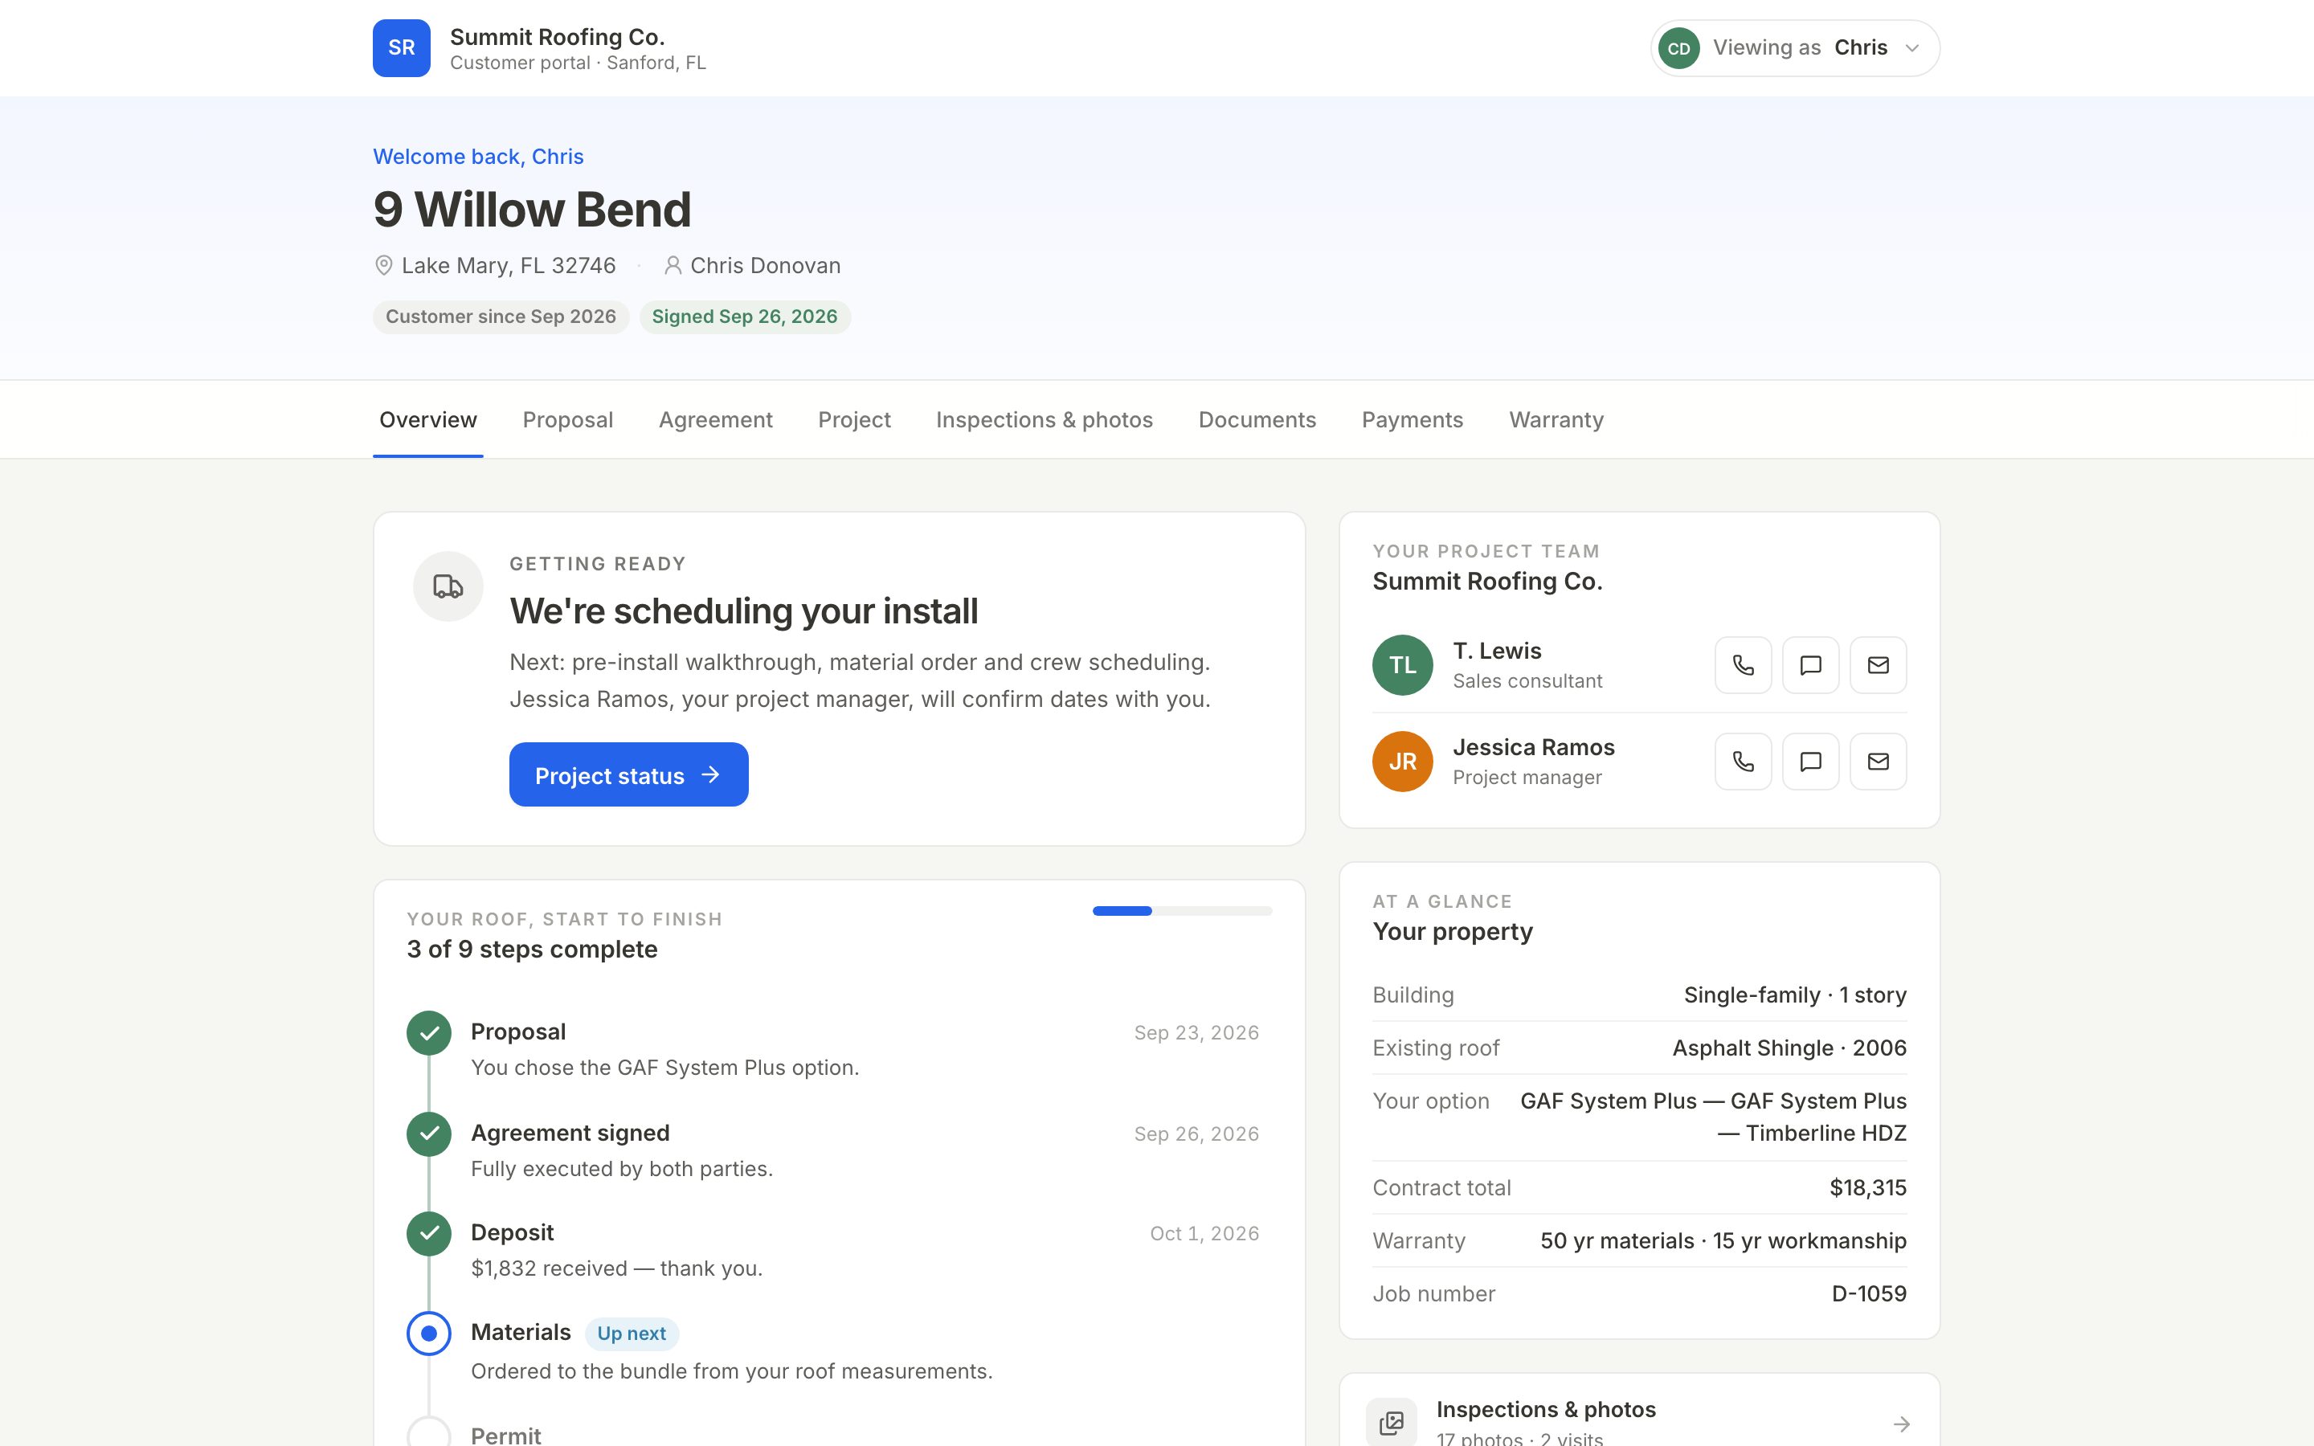2314x1446 pixels.
Task: Open the Viewing as Chris dropdown chevron
Action: pyautogui.click(x=1911, y=48)
